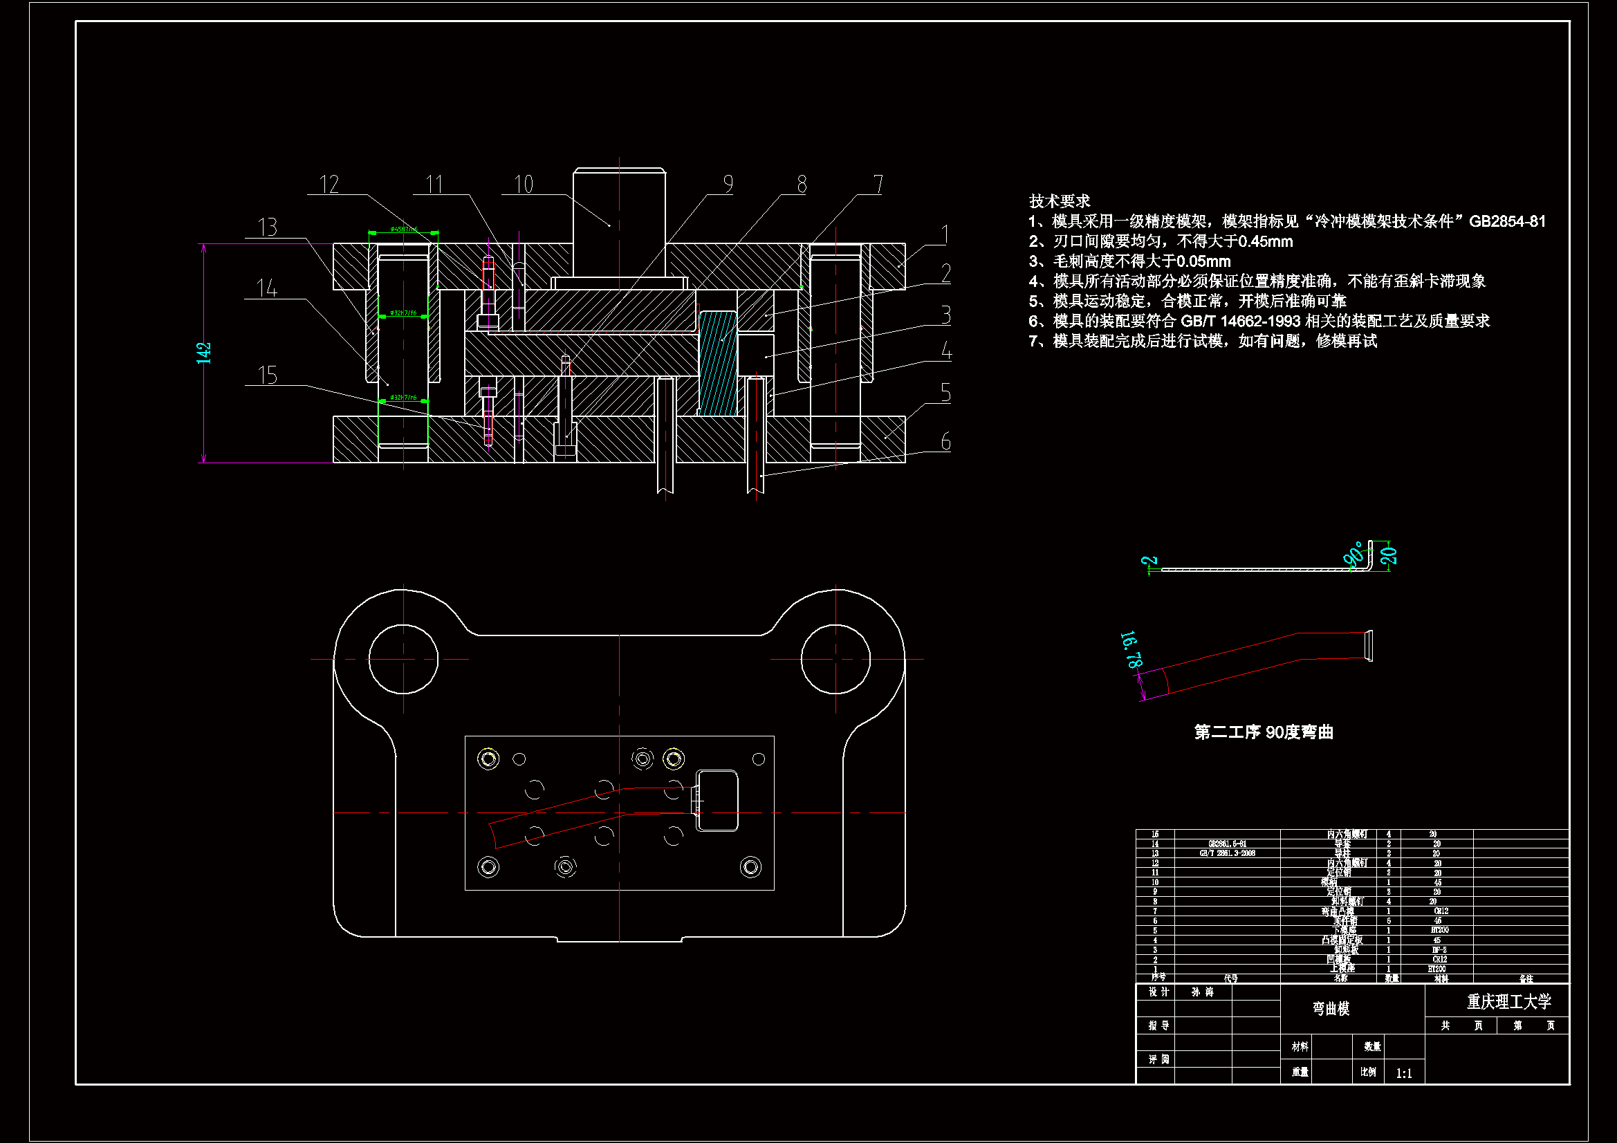The height and width of the screenshot is (1143, 1617).
Task: Click the 142 height dimension text
Action: (x=203, y=353)
